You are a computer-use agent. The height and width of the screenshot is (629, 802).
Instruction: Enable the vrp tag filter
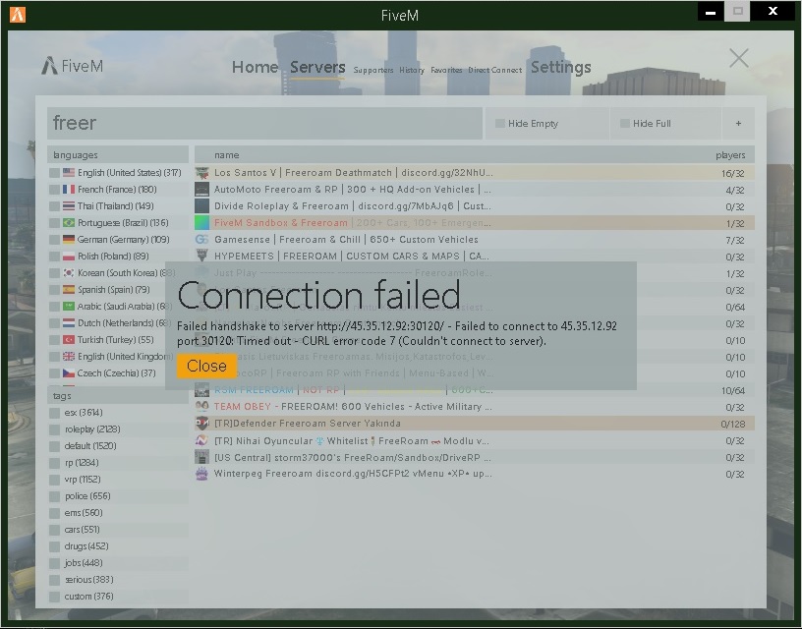click(x=118, y=480)
